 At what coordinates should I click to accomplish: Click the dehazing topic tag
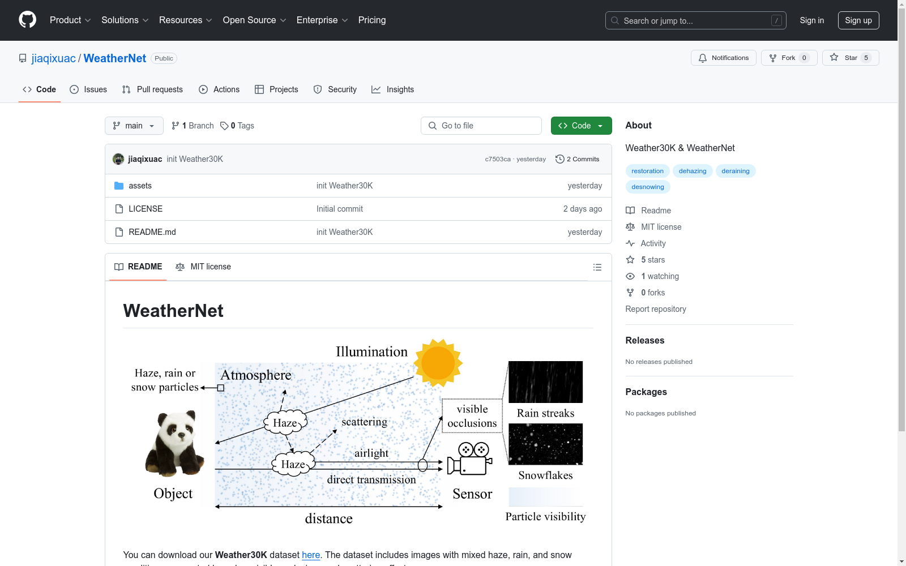[693, 171]
